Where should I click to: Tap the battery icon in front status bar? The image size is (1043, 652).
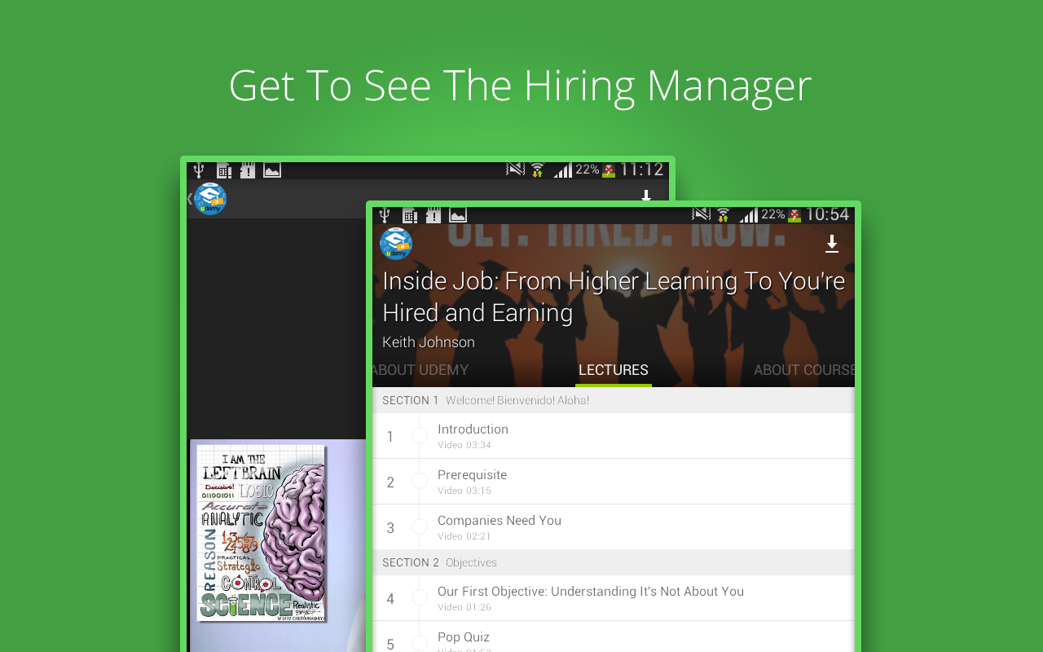click(x=794, y=216)
